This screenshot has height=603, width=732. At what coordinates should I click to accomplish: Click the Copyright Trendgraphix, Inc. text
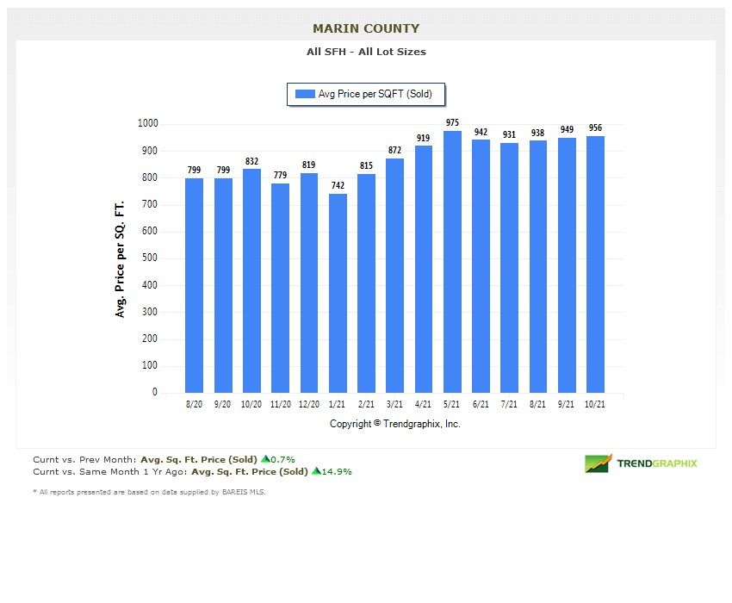394,424
